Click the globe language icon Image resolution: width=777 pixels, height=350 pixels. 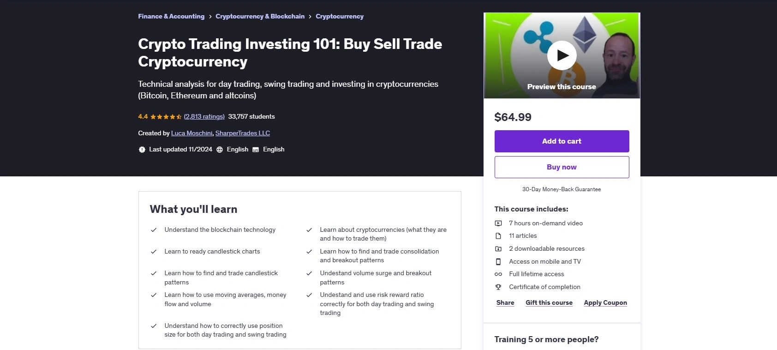coord(220,150)
